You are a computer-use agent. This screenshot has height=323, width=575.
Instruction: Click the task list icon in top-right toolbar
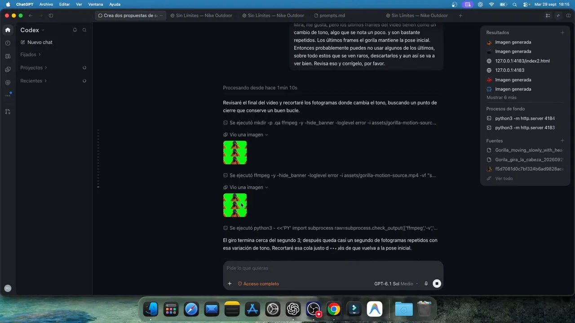click(548, 15)
